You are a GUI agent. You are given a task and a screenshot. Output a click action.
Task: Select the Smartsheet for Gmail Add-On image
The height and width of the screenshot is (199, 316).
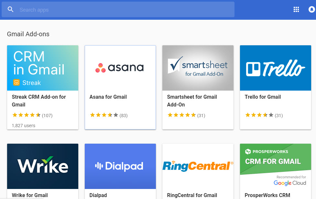coord(198,68)
